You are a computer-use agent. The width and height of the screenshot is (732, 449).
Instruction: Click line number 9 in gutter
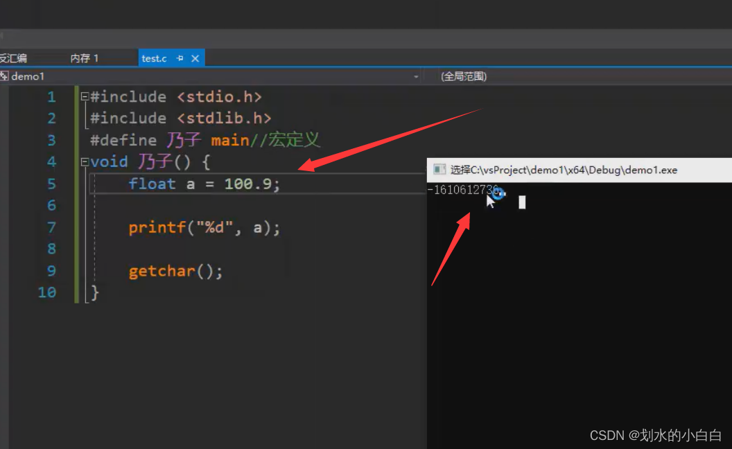[x=51, y=271]
